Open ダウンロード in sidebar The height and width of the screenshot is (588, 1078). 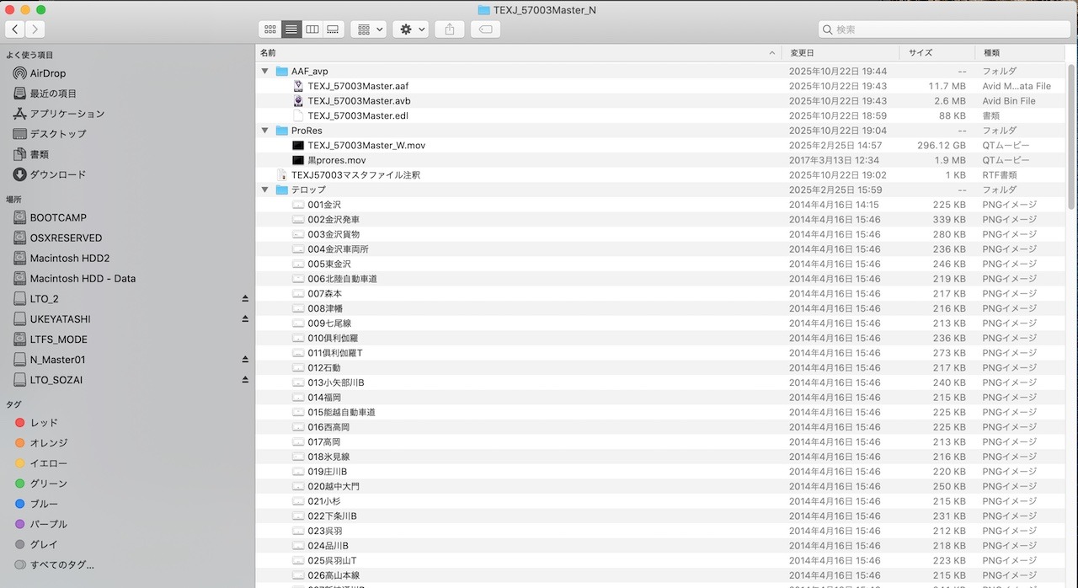click(x=57, y=174)
